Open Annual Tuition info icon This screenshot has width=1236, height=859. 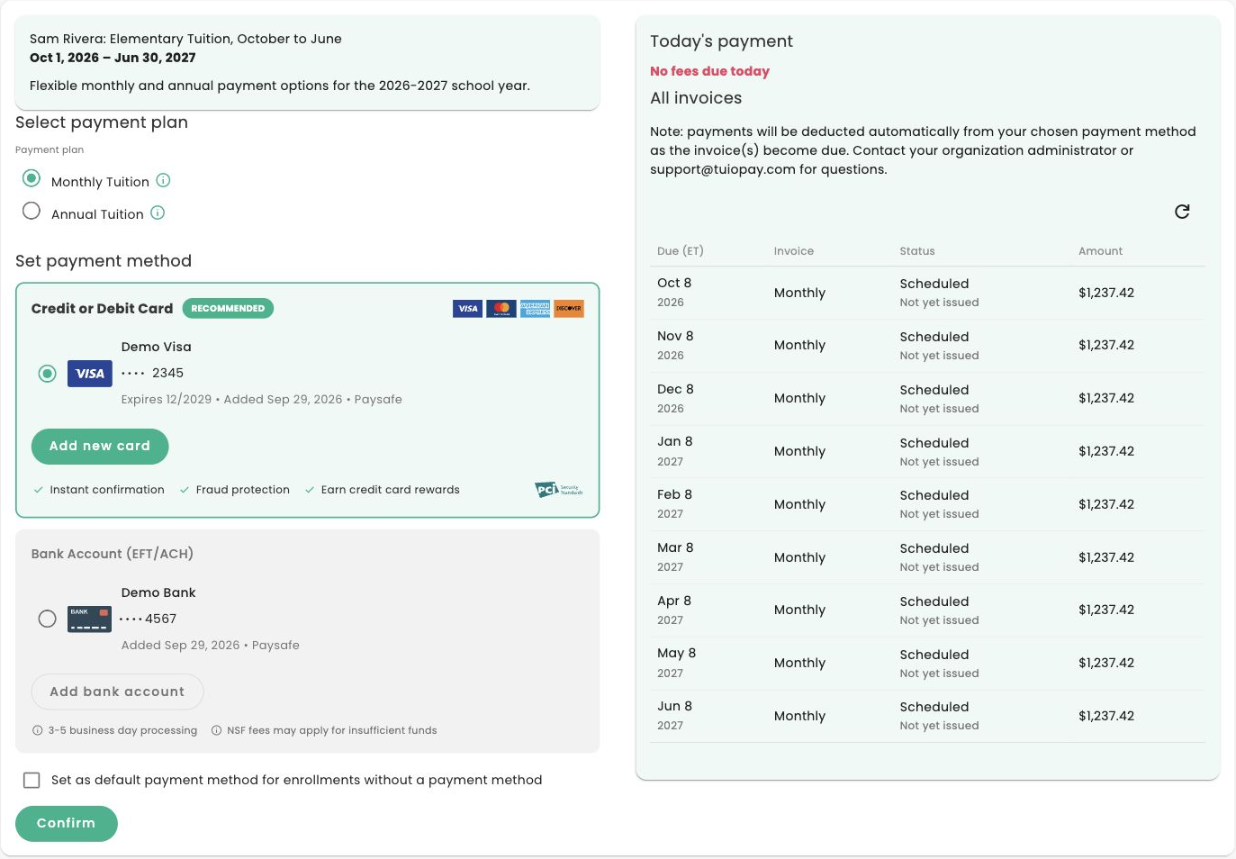click(158, 212)
